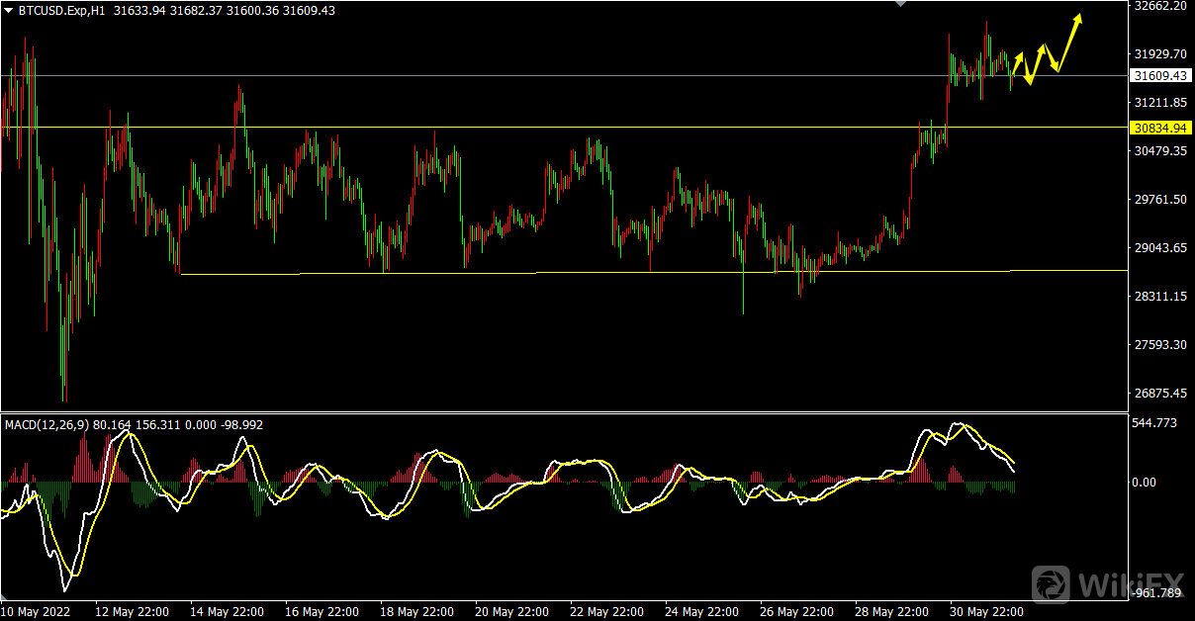Click the 31211.85 price scale label
Image resolution: width=1195 pixels, height=621 pixels.
[x=1161, y=103]
